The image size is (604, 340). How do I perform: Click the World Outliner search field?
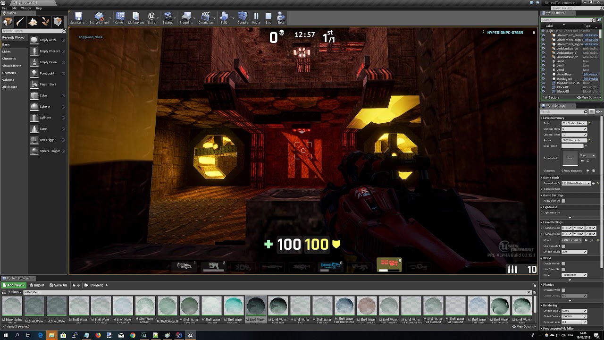567,20
